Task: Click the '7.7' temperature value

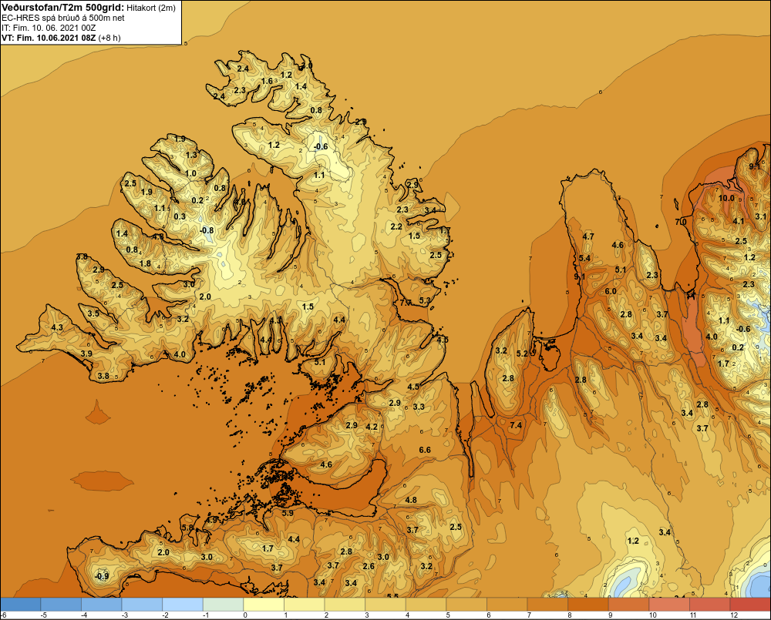Action: tap(406, 303)
